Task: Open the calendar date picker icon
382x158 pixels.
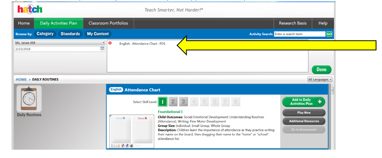Action: [102, 49]
